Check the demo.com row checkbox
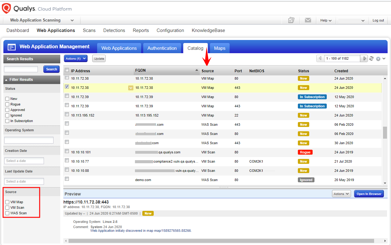This screenshot has height=245, width=391. tap(67, 179)
